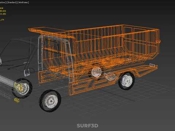The width and height of the screenshot is (175, 131).
Task: Select the small yellow object below the headlight
Action: pos(17,100)
